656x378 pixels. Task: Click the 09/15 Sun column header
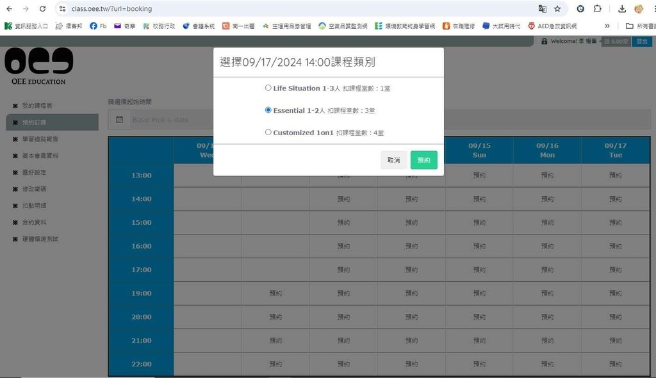(x=479, y=151)
